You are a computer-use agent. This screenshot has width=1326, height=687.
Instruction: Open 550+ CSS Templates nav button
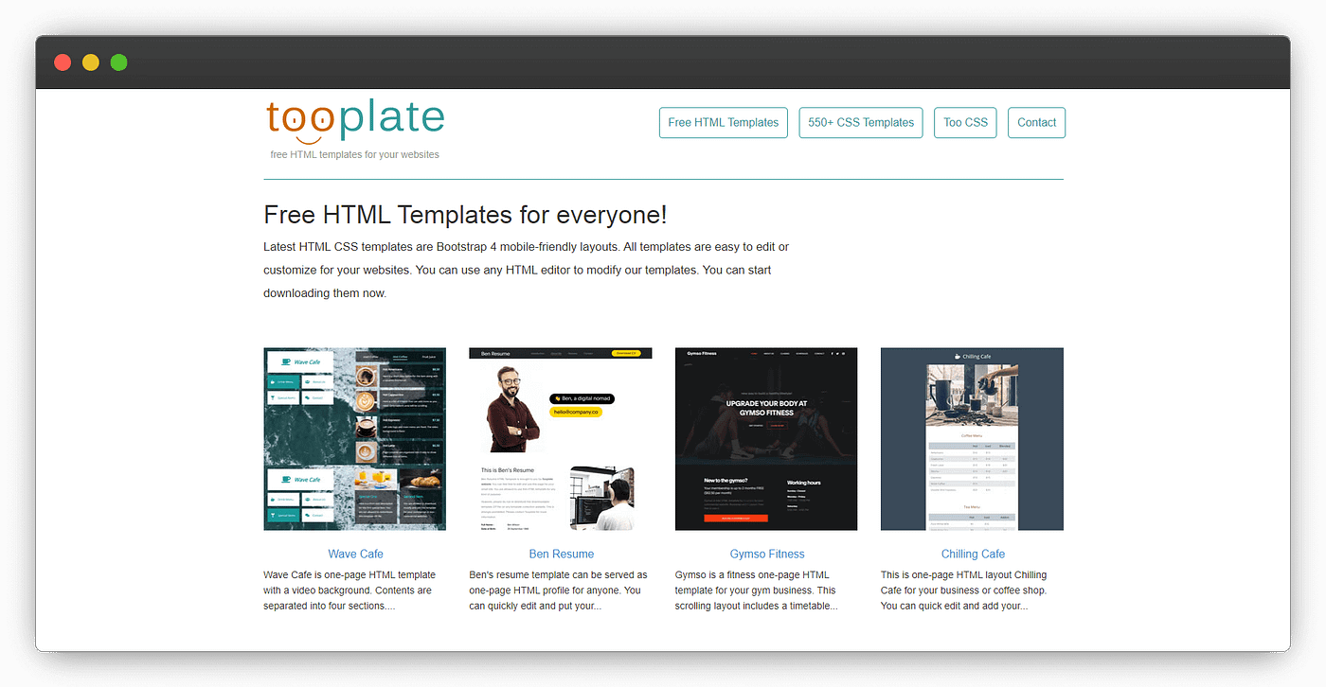pyautogui.click(x=861, y=122)
